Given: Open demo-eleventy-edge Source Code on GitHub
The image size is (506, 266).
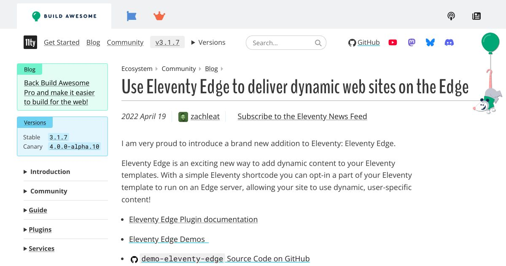Looking at the screenshot, I should click(225, 259).
